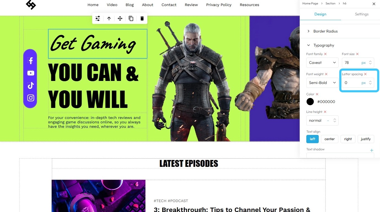Reset the Letter spacing value
The image size is (380, 212).
click(365, 74)
